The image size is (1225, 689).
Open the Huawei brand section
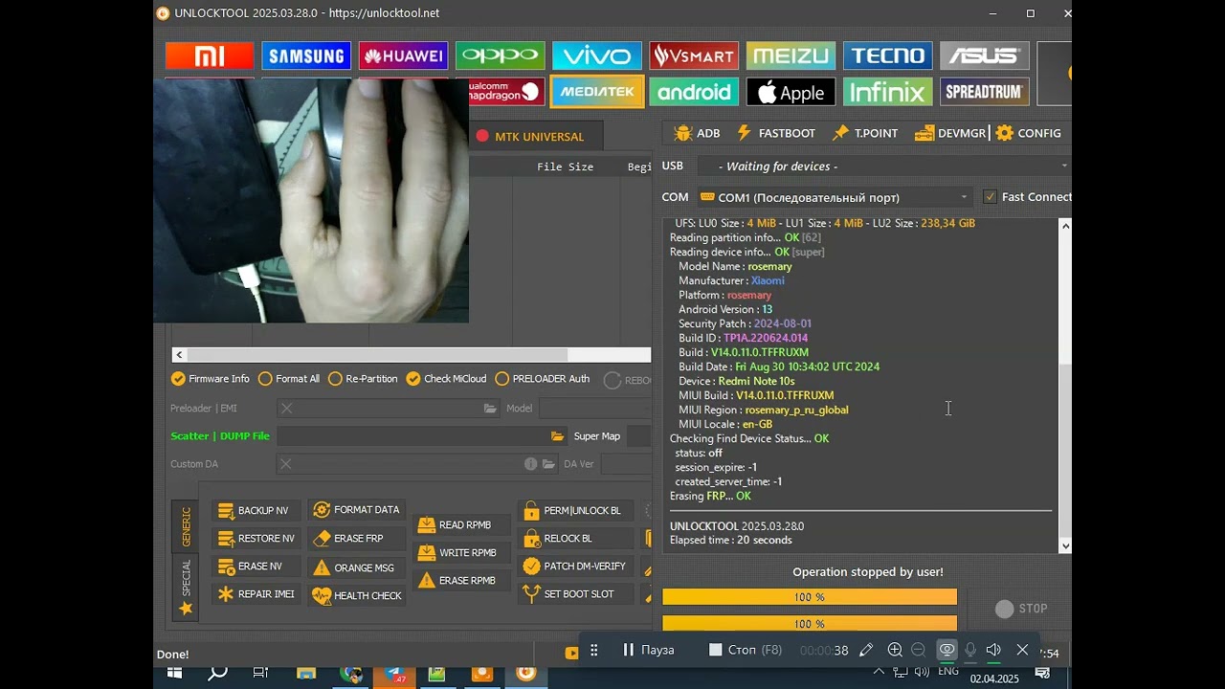click(404, 56)
